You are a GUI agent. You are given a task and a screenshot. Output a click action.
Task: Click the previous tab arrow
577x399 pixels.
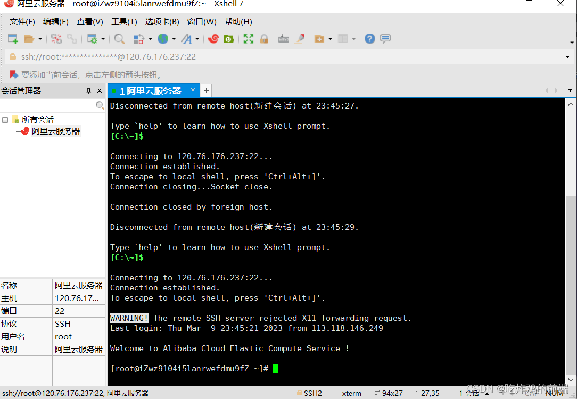547,90
